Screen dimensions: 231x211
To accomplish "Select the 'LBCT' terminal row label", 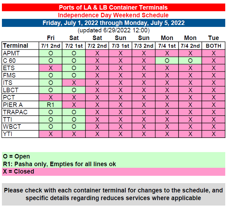I will pos(20,90).
